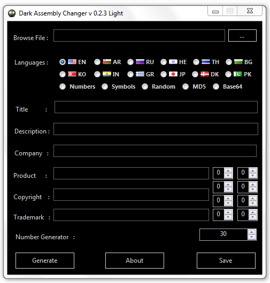The image size is (270, 283).
Task: Select the AR language radio button
Action: tap(97, 62)
